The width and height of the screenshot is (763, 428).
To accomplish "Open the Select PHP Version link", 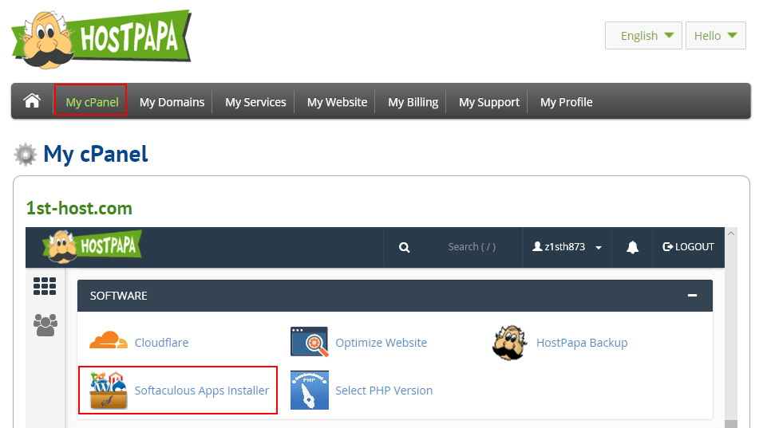I will coord(384,391).
